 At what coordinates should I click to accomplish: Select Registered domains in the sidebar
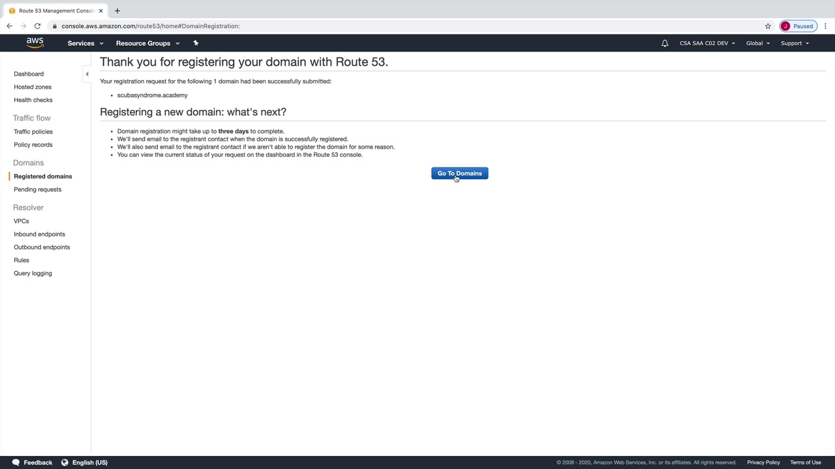(43, 177)
